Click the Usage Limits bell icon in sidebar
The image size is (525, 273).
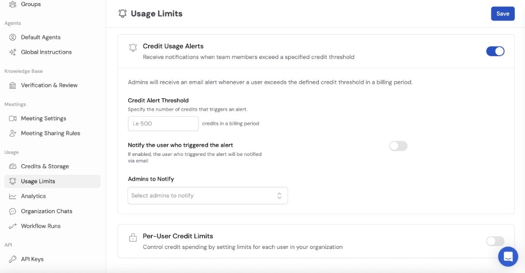[x=12, y=181]
